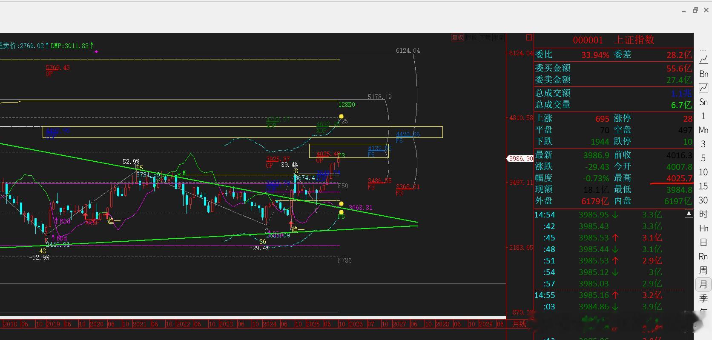Click the 上涨 695 count

pos(602,119)
